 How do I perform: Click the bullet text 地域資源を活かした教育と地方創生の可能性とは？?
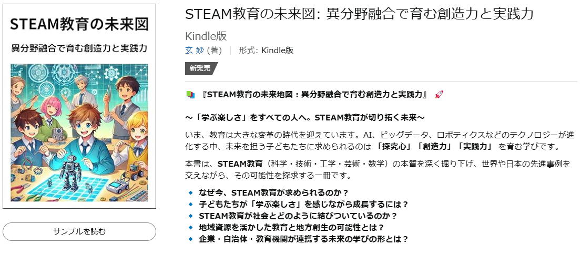point(292,227)
